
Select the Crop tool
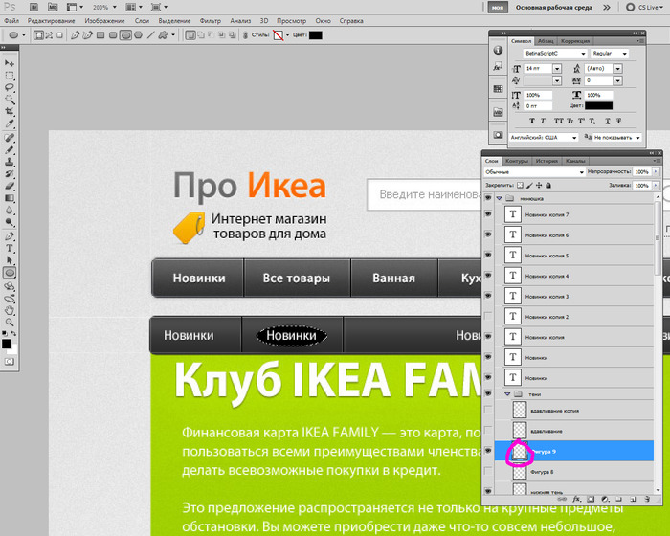click(10, 112)
